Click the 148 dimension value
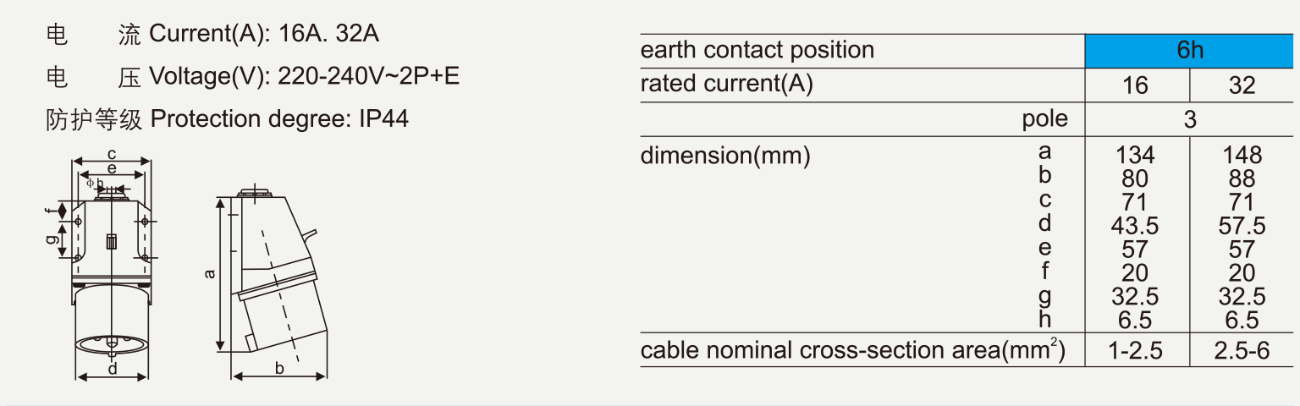The width and height of the screenshot is (1300, 406). pyautogui.click(x=1242, y=156)
